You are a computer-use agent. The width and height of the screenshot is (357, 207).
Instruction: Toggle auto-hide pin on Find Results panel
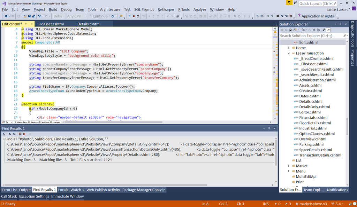coord(269,128)
